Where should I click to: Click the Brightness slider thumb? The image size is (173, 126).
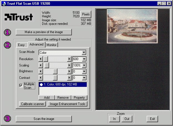[55, 72]
